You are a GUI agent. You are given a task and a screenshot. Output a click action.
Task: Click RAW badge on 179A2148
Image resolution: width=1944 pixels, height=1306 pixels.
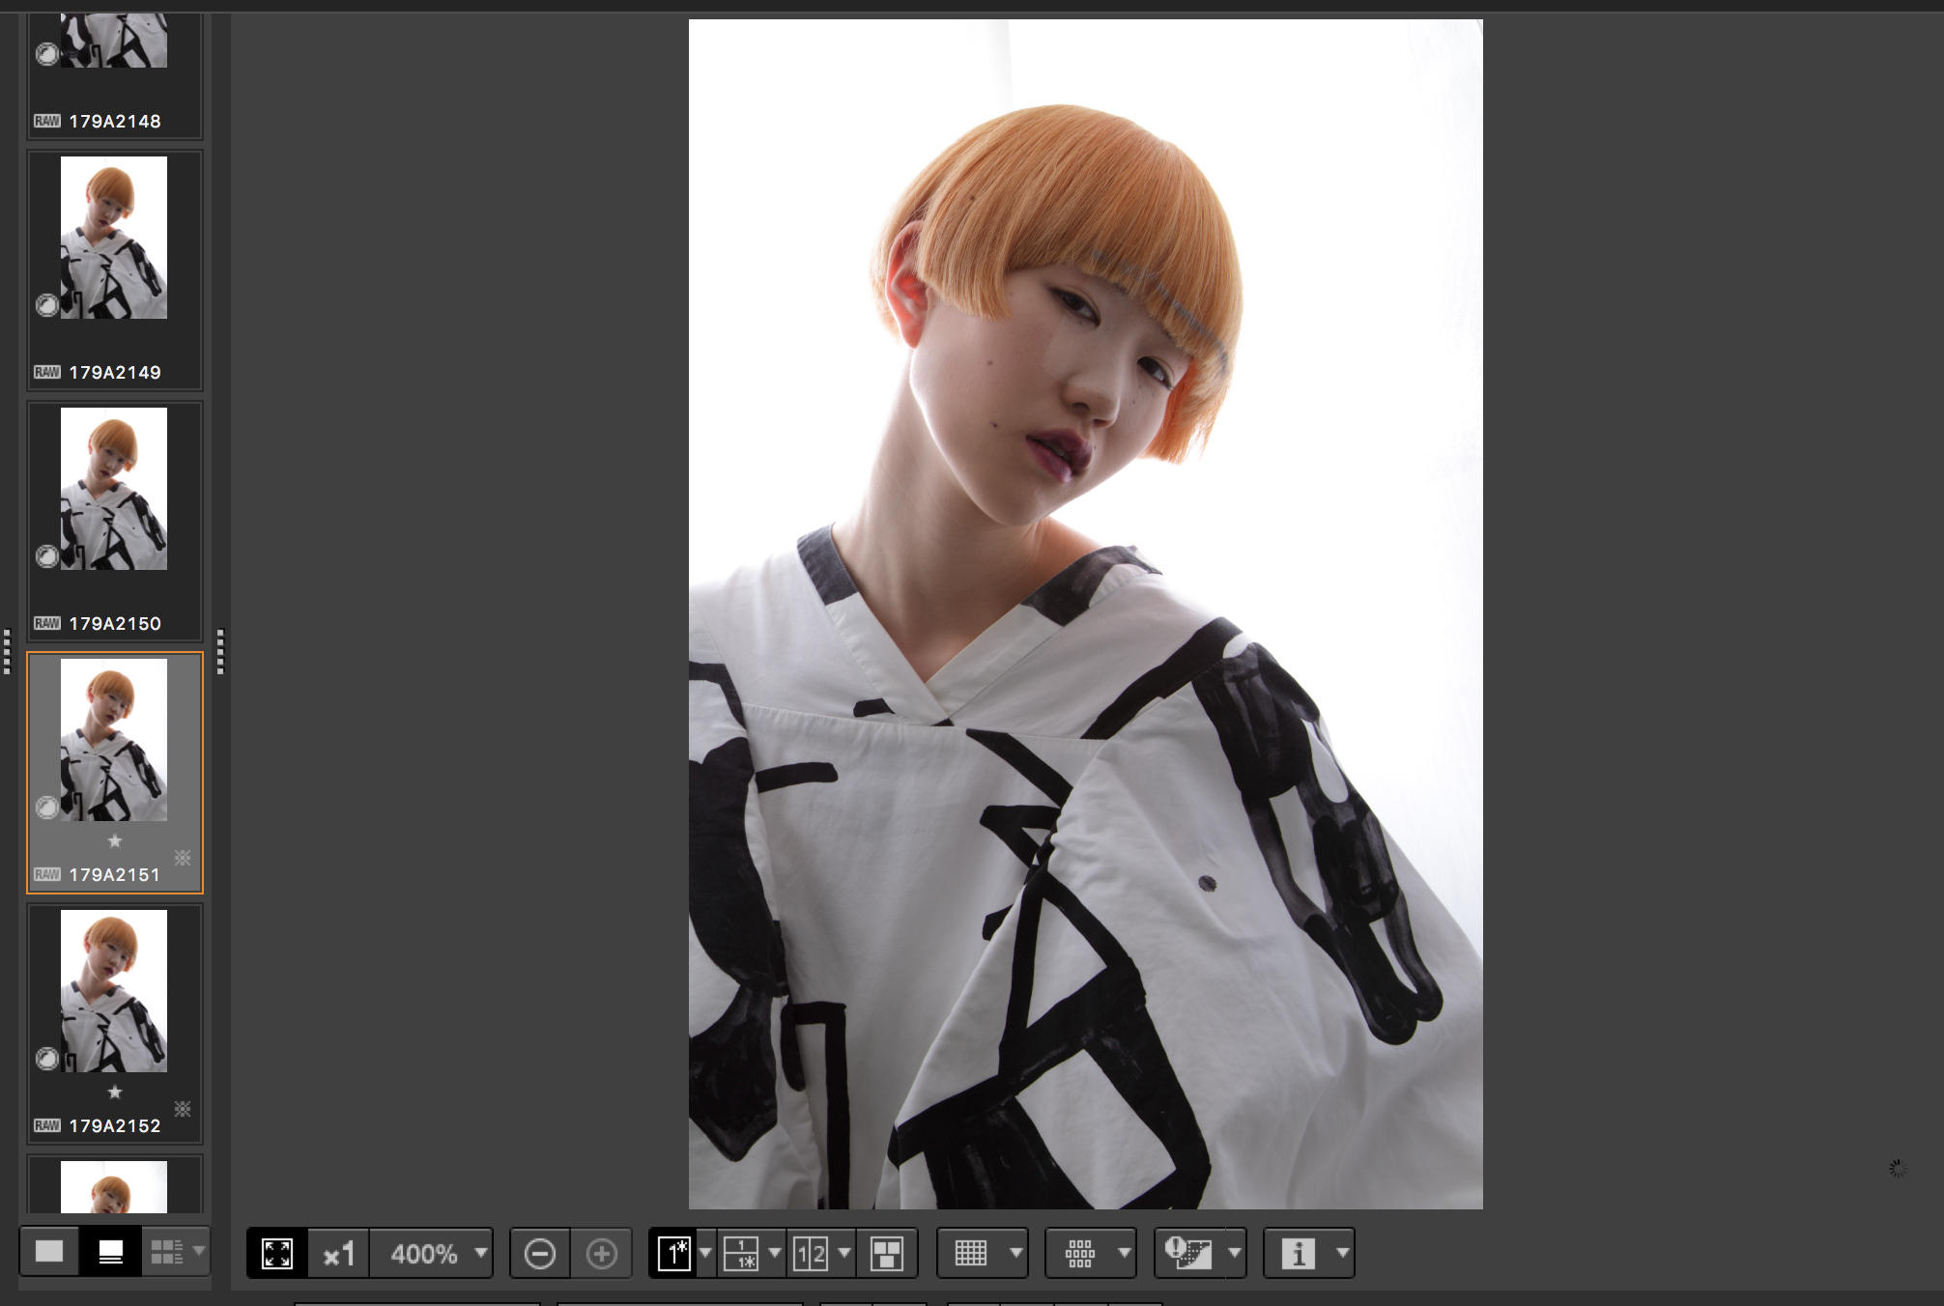click(47, 121)
